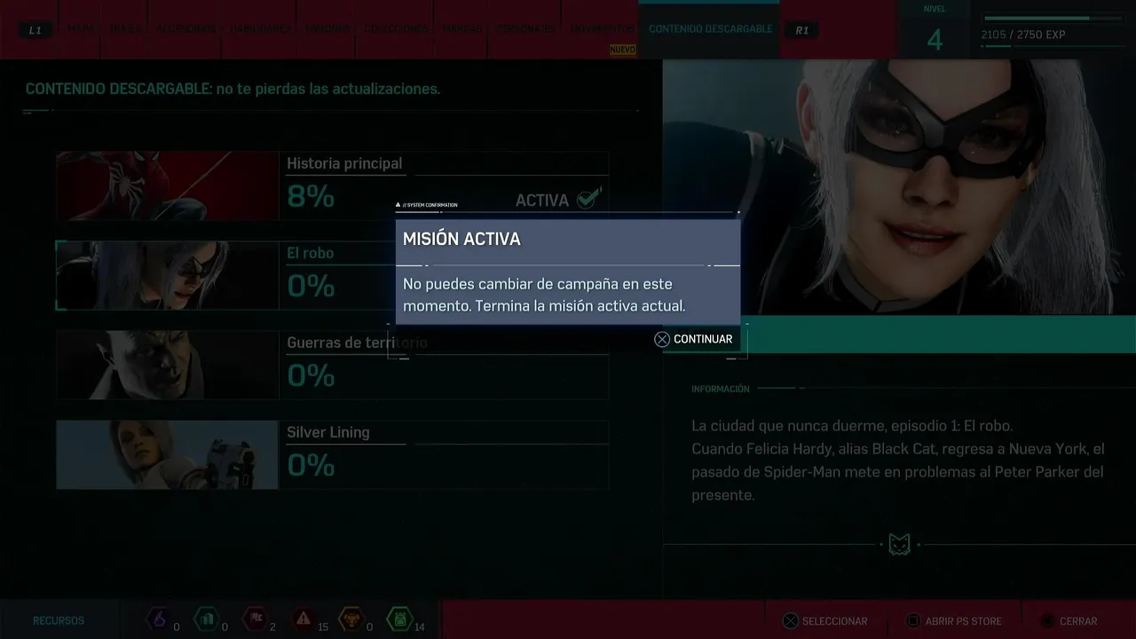Image resolution: width=1136 pixels, height=639 pixels.
Task: Click the SYSTEM CONFIRMATION warning icon
Action: coord(398,205)
